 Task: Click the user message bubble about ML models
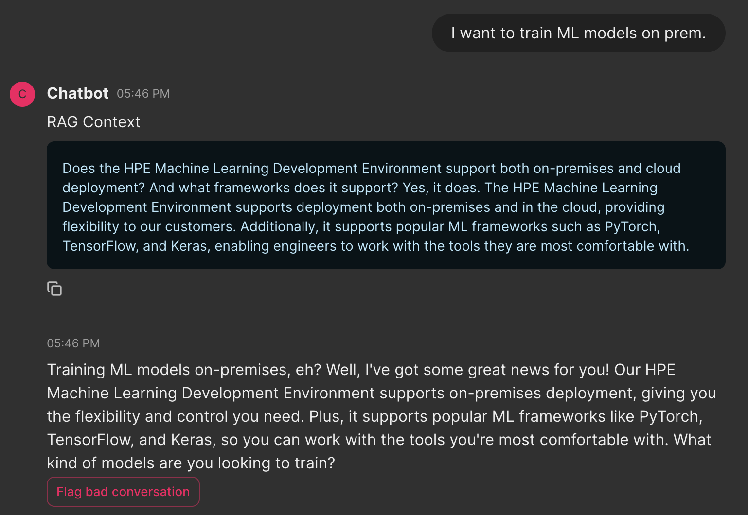tap(578, 33)
